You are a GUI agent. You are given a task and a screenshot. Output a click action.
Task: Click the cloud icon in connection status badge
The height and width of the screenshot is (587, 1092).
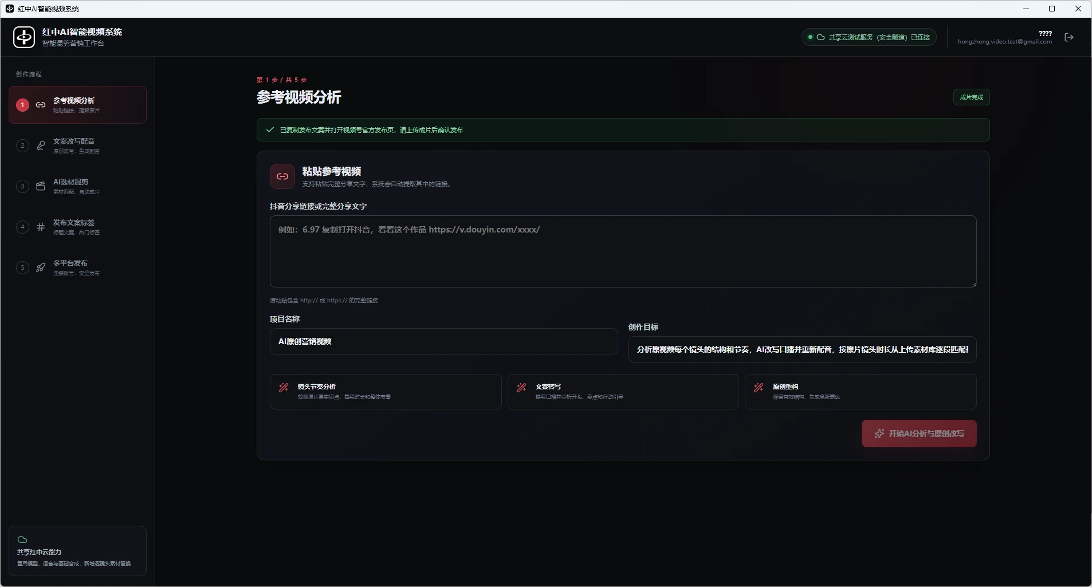click(x=820, y=37)
